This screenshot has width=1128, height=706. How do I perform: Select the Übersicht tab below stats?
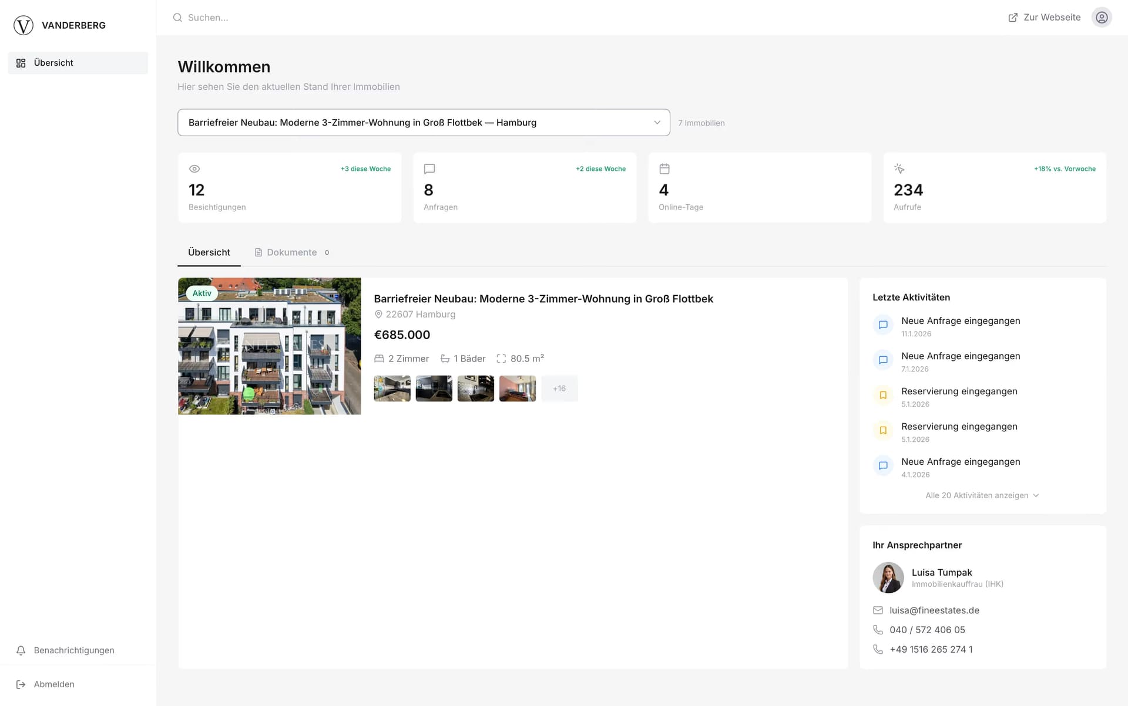click(x=209, y=252)
